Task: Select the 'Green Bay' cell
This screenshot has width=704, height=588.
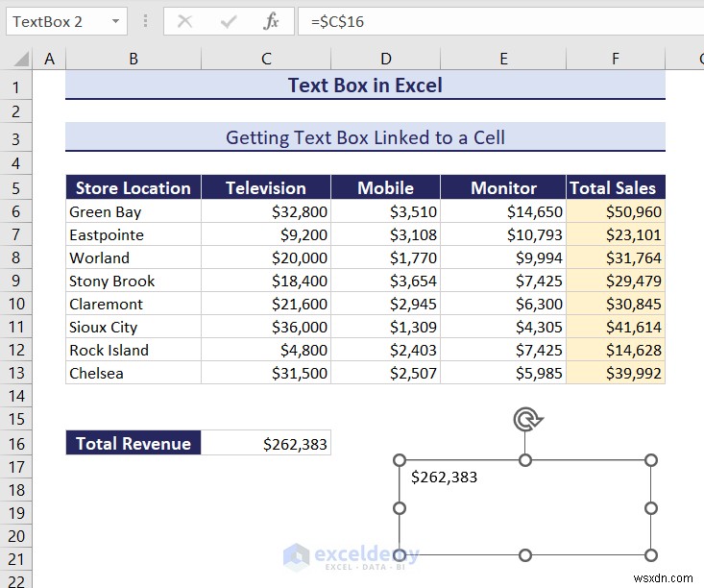Action: 134,211
